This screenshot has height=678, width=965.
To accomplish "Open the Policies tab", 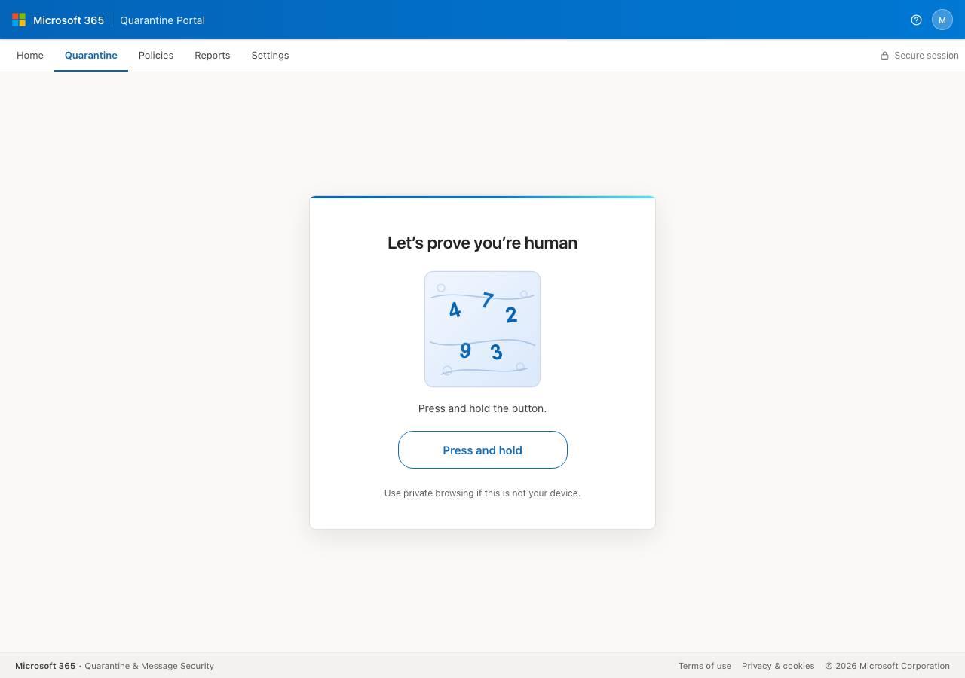I will point(156,56).
